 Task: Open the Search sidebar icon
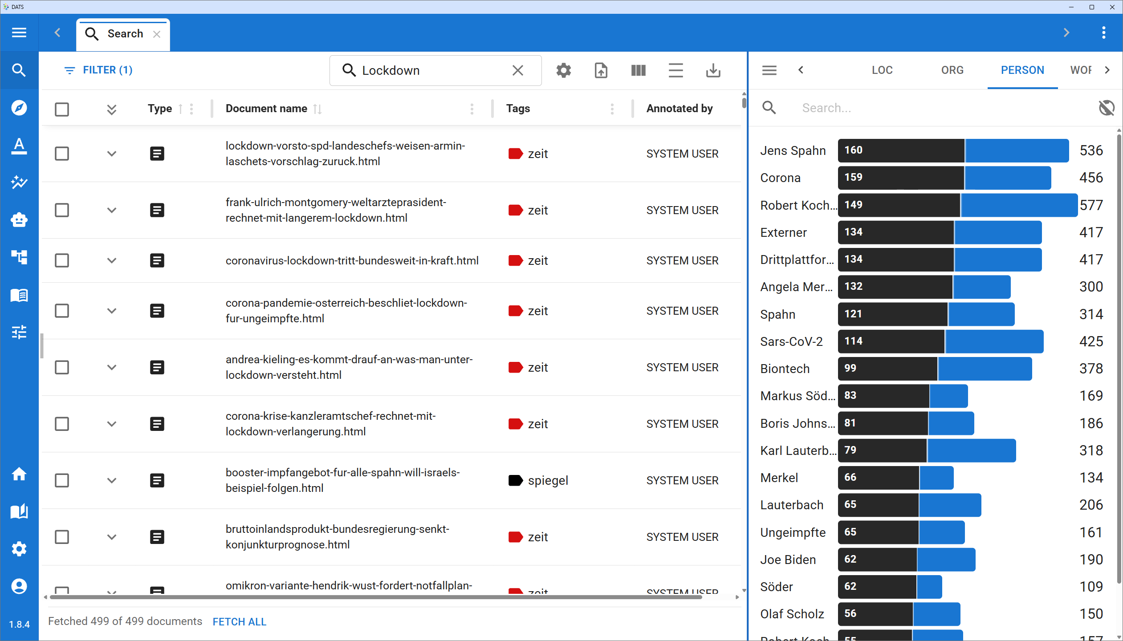[19, 70]
